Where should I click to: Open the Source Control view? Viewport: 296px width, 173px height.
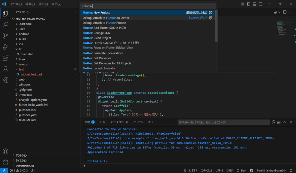click(x=5, y=35)
